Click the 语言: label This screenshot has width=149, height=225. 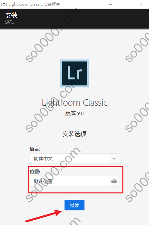[35, 149]
